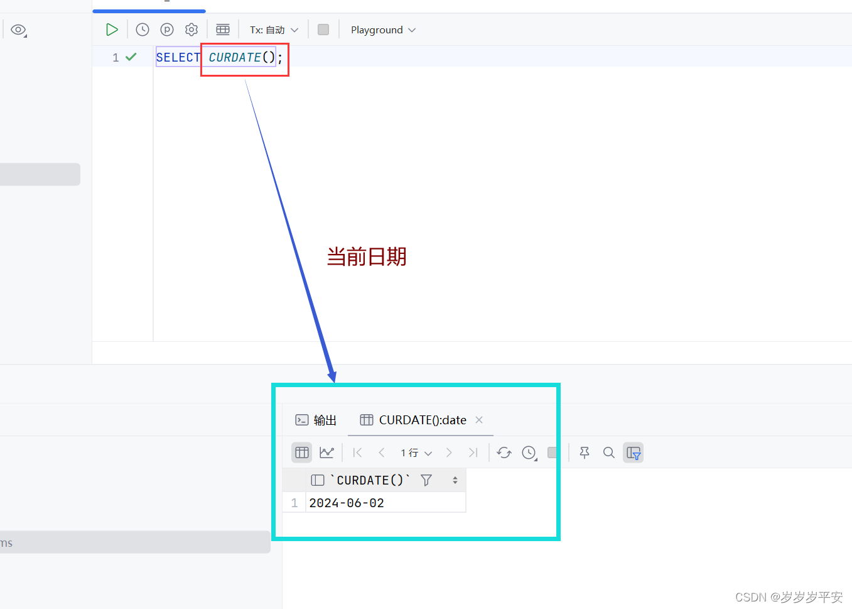The image size is (852, 609).
Task: Open auto-refresh clock in results toolbar
Action: click(529, 453)
